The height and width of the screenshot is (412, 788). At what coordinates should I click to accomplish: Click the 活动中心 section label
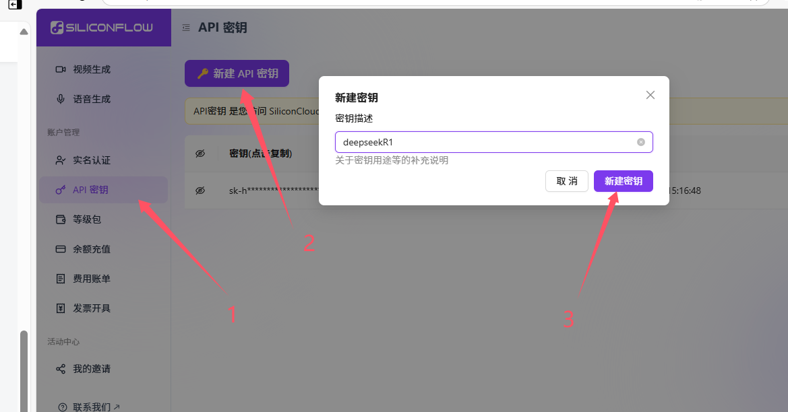click(63, 342)
